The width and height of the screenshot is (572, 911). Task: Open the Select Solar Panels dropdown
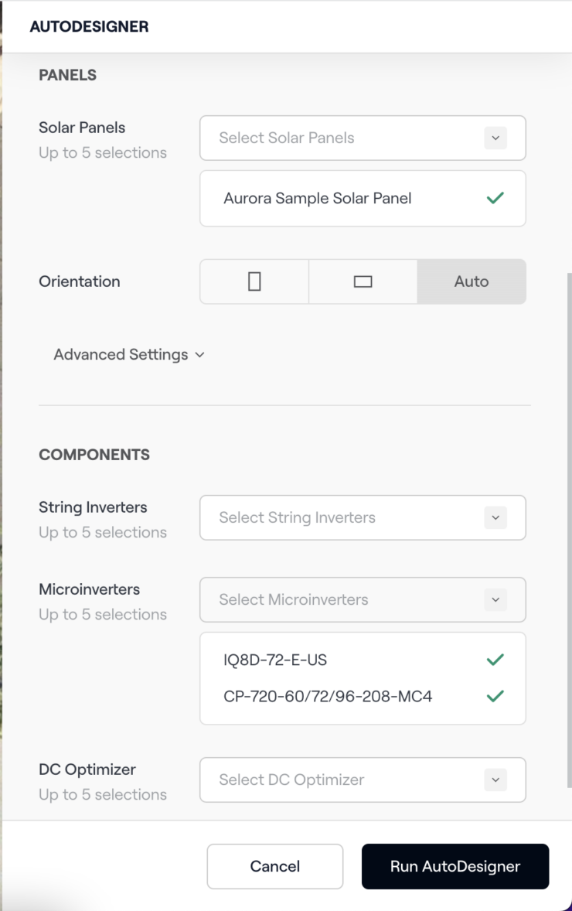pos(348,138)
